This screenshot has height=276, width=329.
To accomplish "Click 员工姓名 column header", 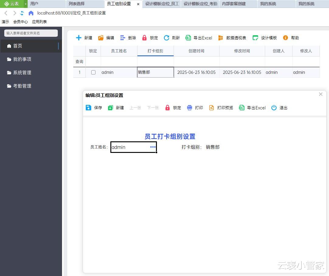I will 119,51.
